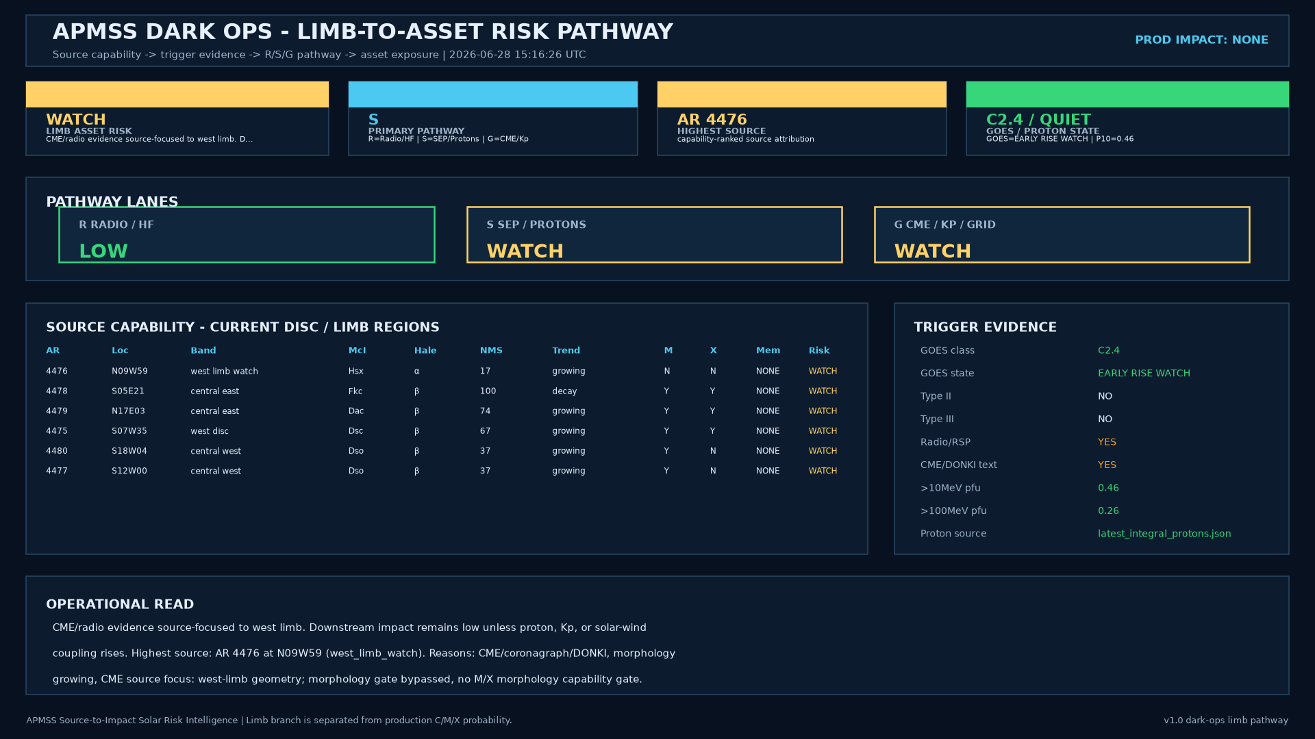Screen dimensions: 1315x739
Task: Click NMS value 67
Action: 486,430
